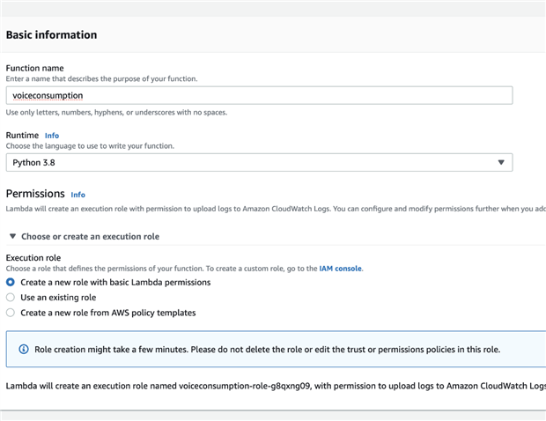
Task: Open the Runtime Info link
Action: point(52,136)
